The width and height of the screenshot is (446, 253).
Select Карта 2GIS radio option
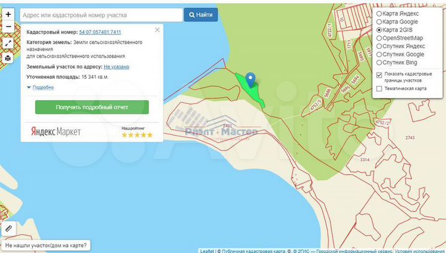pos(379,30)
